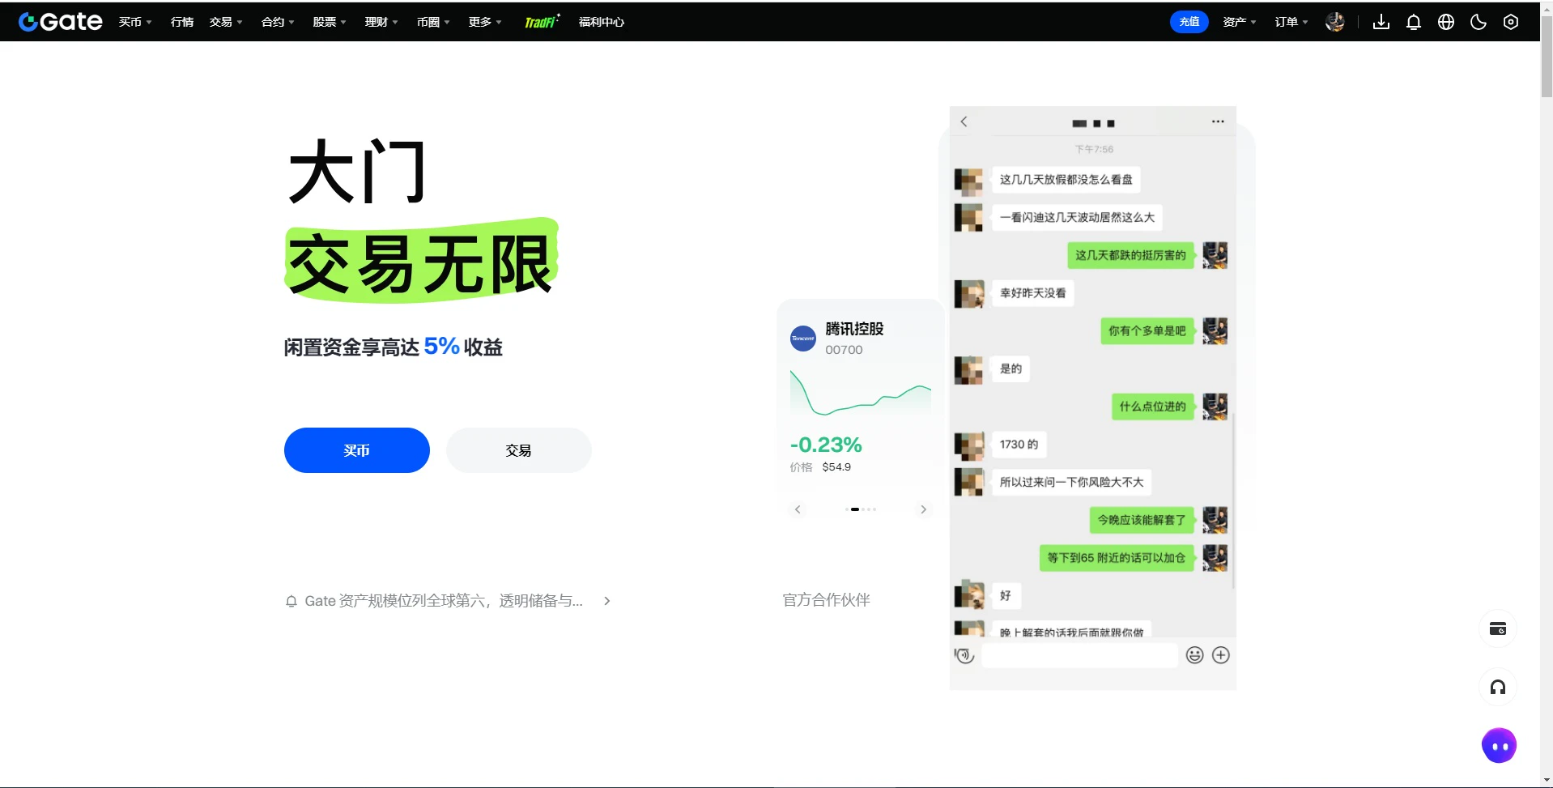Open the emoji picker in chat
Image resolution: width=1553 pixels, height=788 pixels.
pos(1194,655)
